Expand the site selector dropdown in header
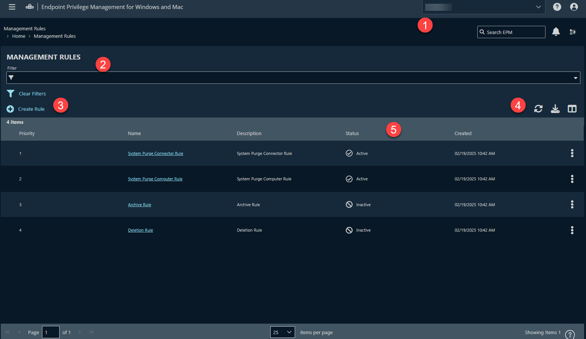The width and height of the screenshot is (586, 339). tap(538, 7)
